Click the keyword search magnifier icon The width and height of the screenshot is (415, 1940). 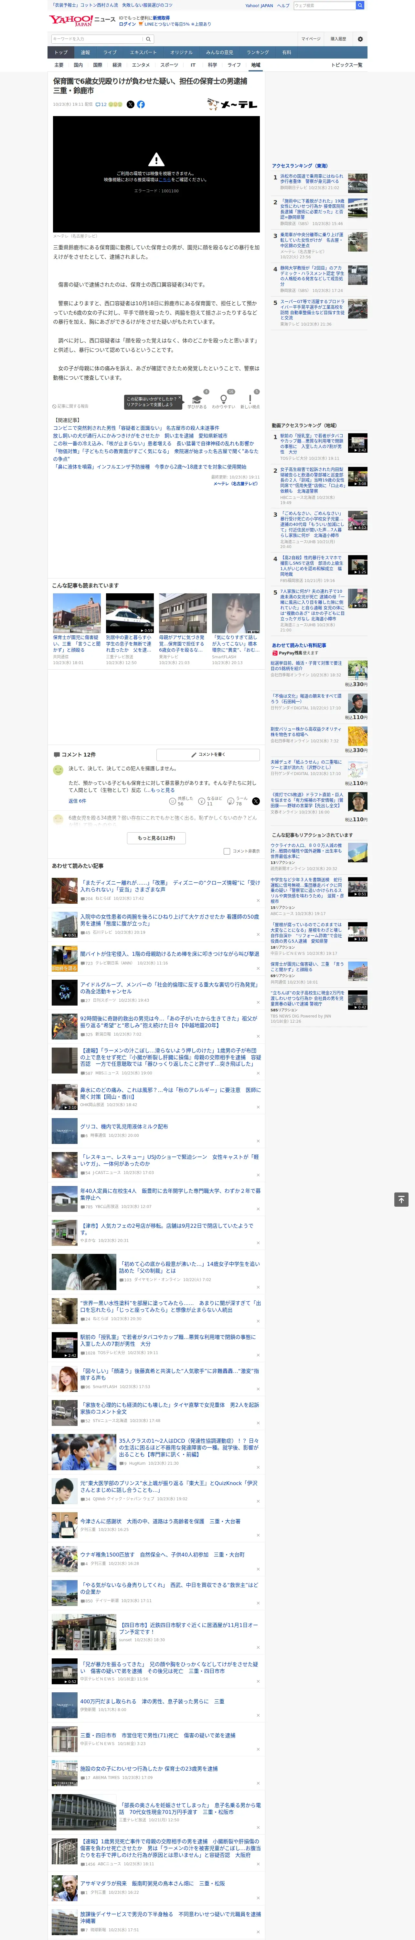point(148,39)
